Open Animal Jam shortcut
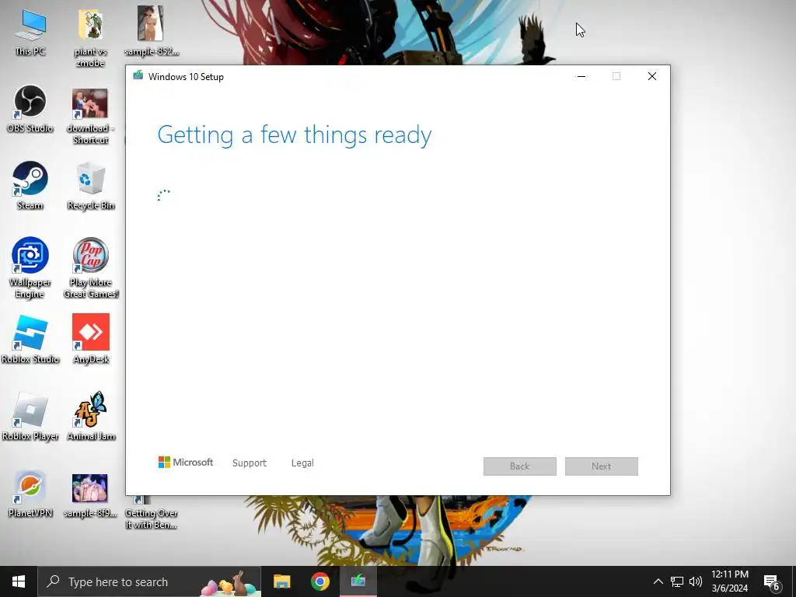Viewport: 796px width, 597px height. [91, 416]
